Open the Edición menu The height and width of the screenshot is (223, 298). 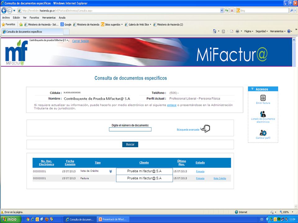coord(16,18)
